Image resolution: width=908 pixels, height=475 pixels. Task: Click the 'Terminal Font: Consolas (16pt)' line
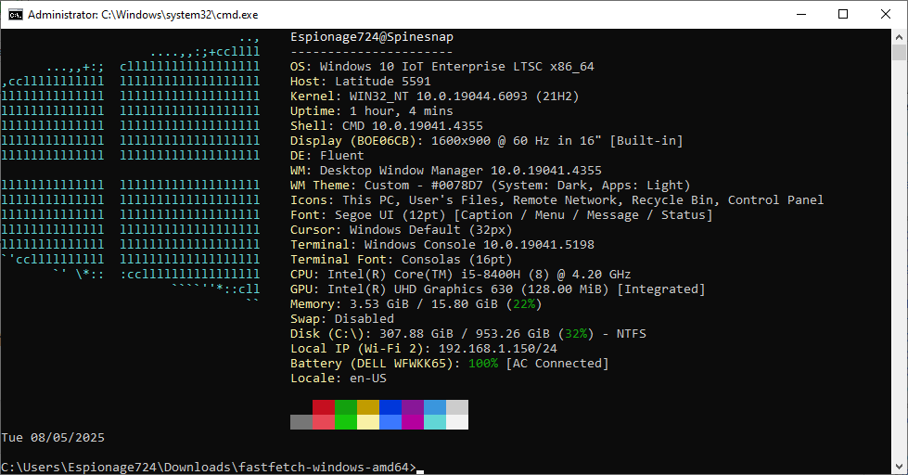pos(402,260)
